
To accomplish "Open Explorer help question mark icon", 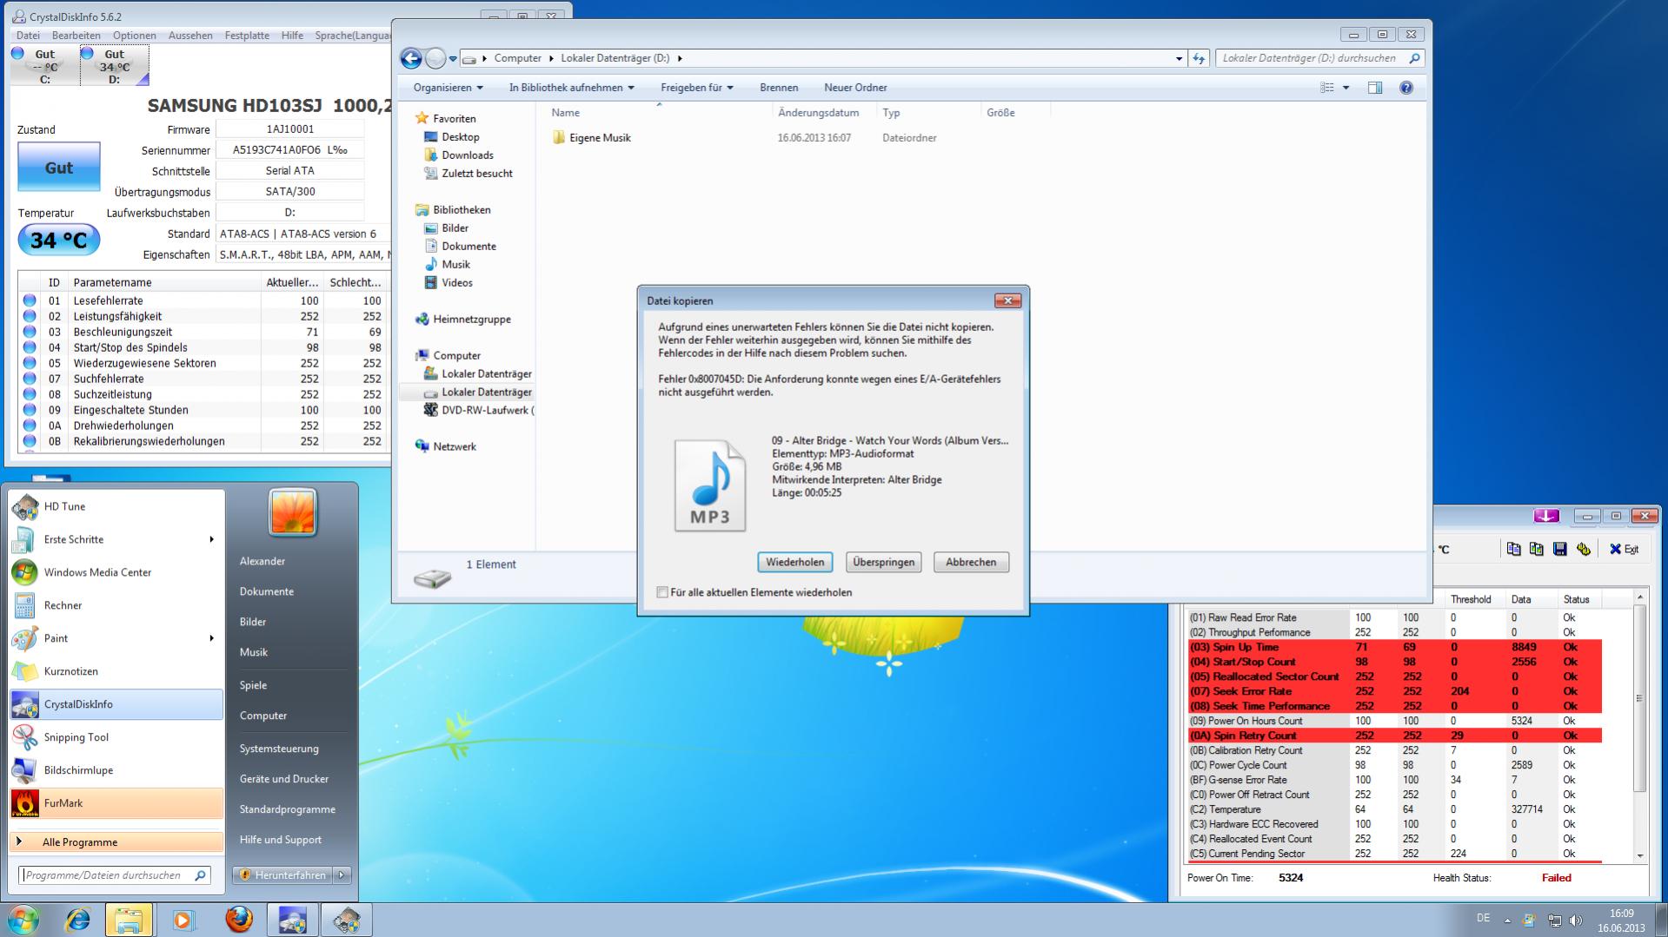I will pos(1406,88).
